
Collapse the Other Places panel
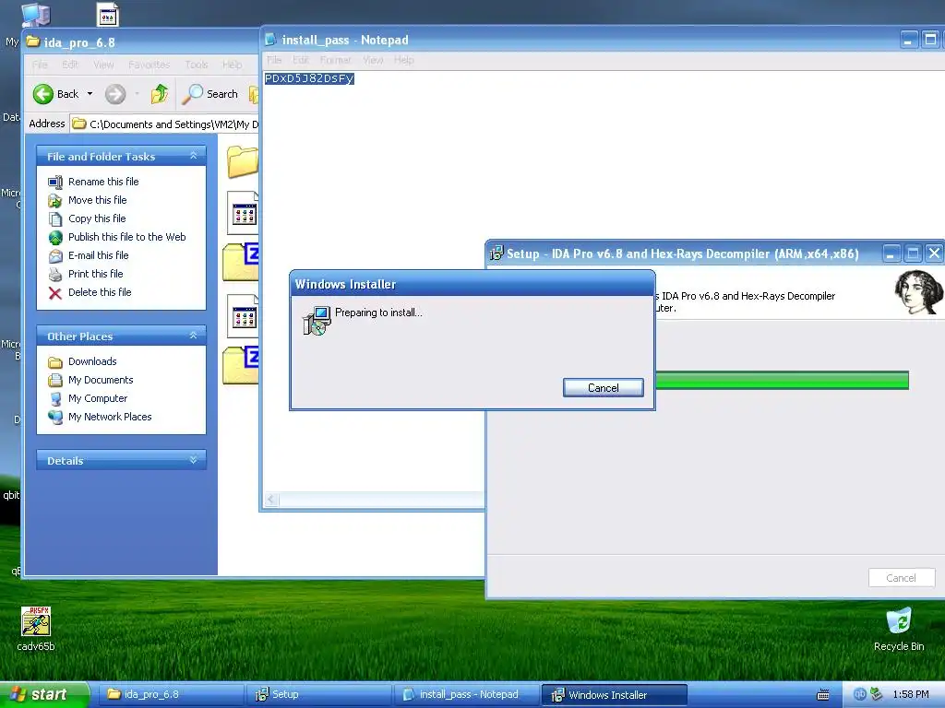coord(194,336)
